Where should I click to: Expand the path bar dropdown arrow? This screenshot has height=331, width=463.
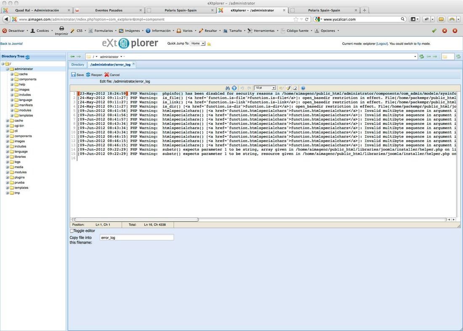pos(415,56)
